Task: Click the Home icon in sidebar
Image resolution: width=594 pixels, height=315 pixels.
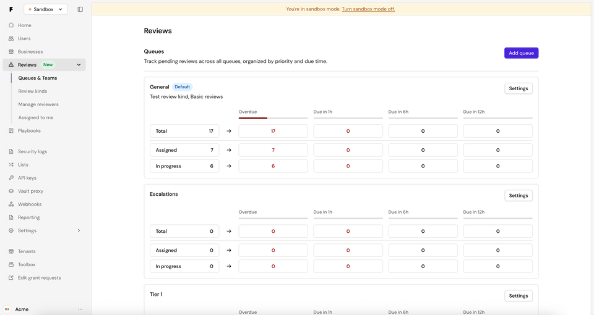Action: click(11, 25)
